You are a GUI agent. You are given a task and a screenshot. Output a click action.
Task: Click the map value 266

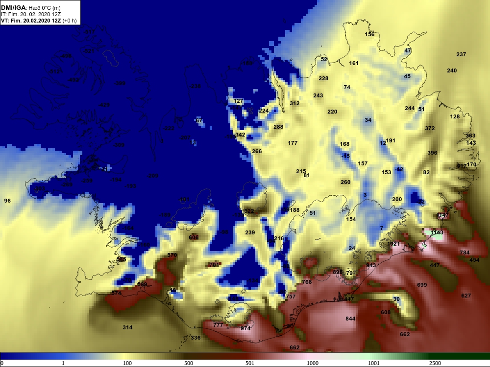(x=257, y=151)
